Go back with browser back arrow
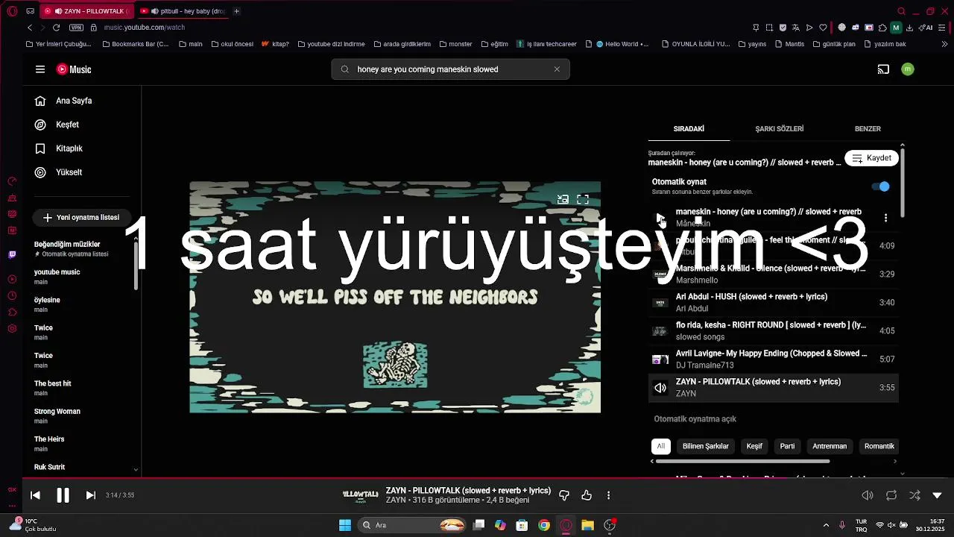This screenshot has width=954, height=537. coord(30,28)
